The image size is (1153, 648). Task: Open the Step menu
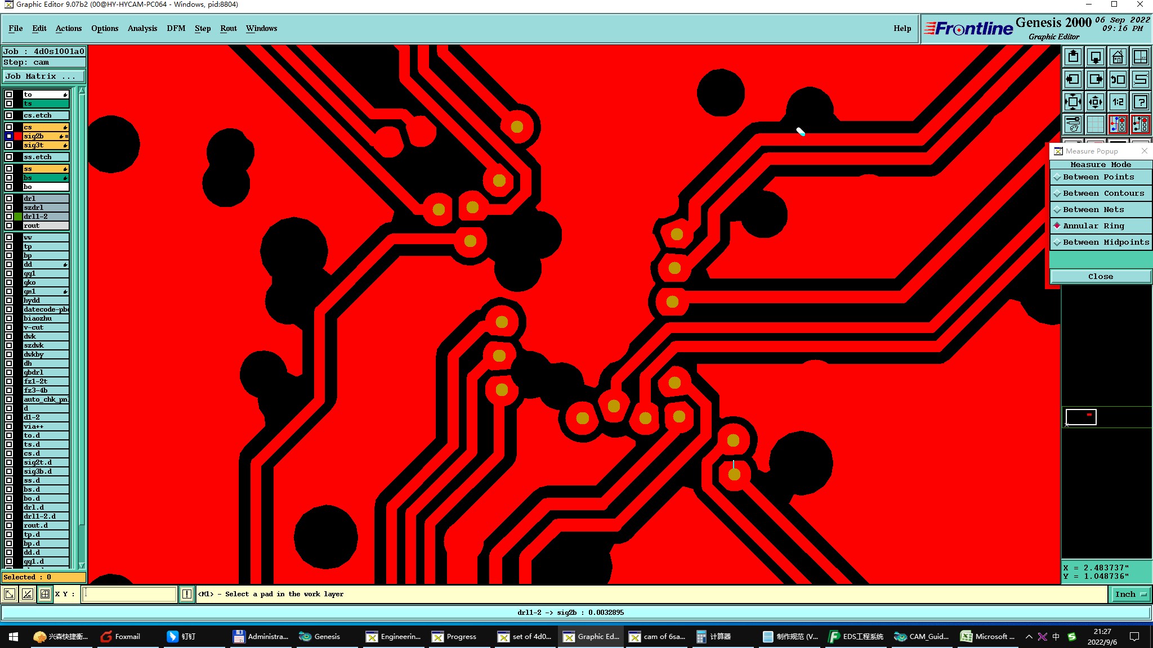tap(203, 29)
